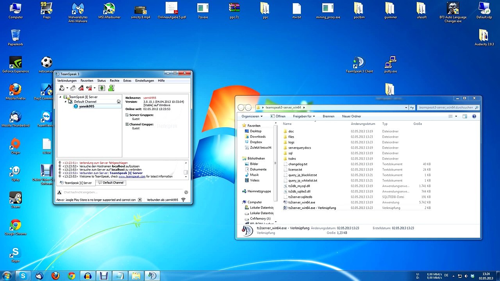Open the text formatting A icon
The width and height of the screenshot is (500, 281).
[59, 192]
